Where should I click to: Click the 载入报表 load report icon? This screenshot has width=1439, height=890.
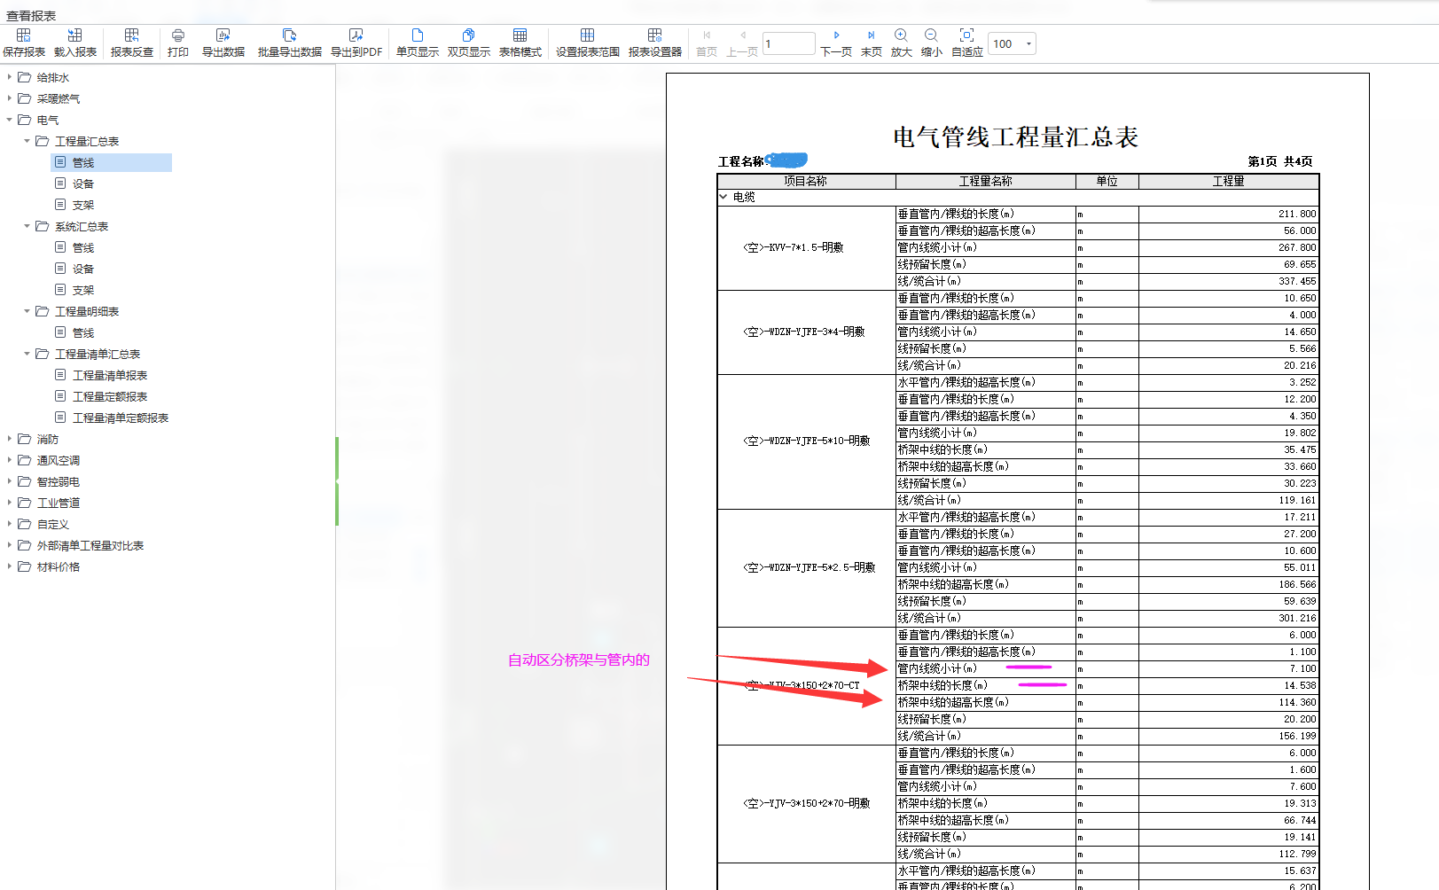[75, 43]
